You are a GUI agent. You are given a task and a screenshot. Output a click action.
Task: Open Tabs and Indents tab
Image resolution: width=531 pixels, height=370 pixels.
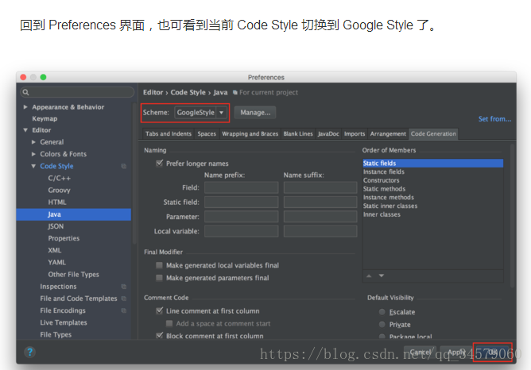coord(169,134)
